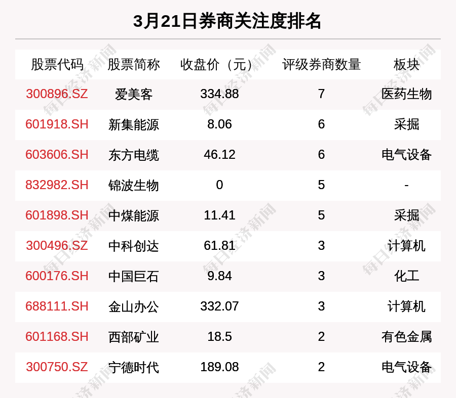Select the 板块 column header
This screenshot has width=456, height=398.
tap(406, 64)
